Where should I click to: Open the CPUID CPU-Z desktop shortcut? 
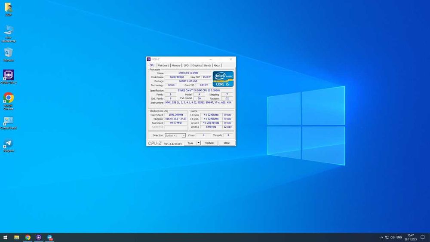click(9, 75)
